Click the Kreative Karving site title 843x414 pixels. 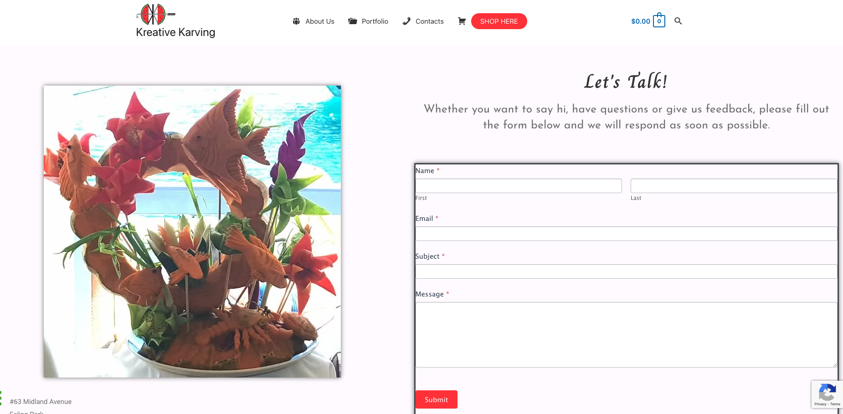point(175,32)
